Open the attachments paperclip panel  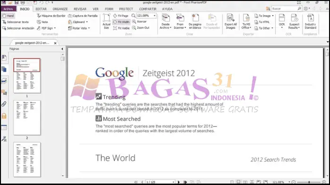tap(4, 104)
